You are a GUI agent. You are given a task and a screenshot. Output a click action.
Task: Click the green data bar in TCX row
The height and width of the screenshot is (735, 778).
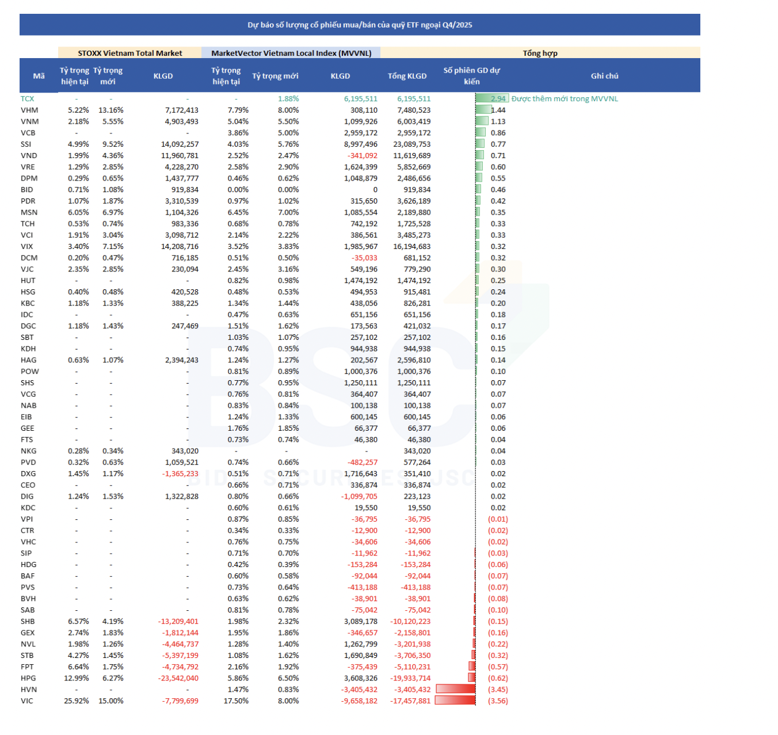491,99
